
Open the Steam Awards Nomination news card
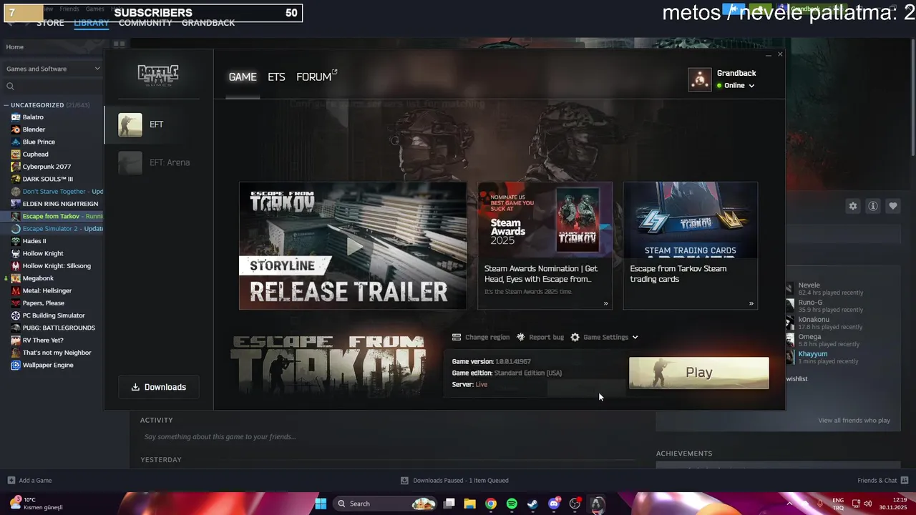[x=545, y=246]
